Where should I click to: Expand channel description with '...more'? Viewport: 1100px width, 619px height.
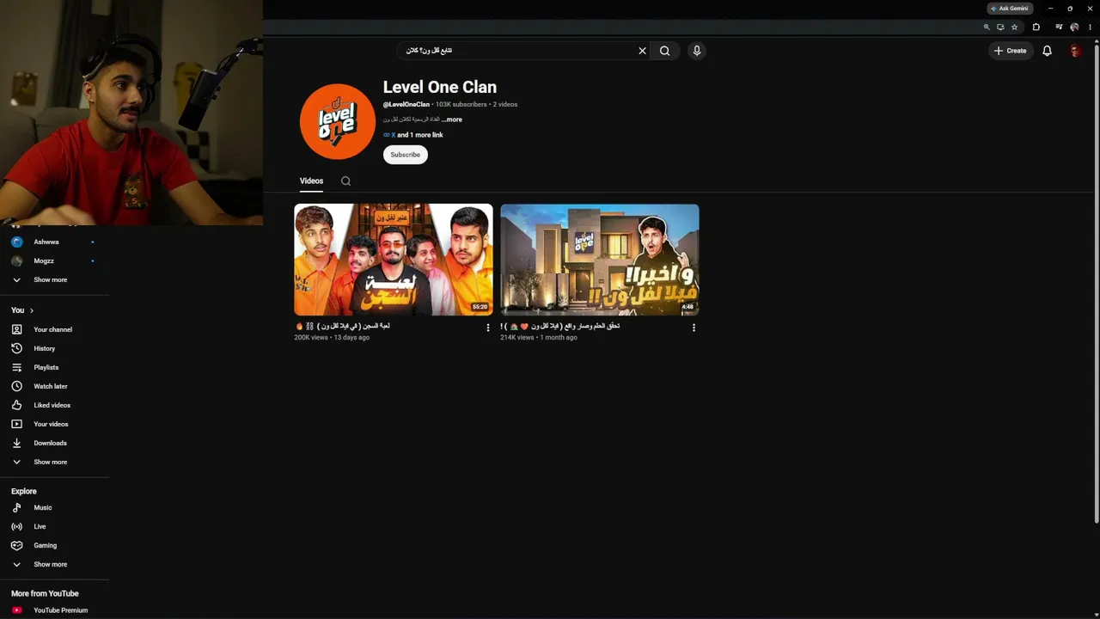click(452, 120)
